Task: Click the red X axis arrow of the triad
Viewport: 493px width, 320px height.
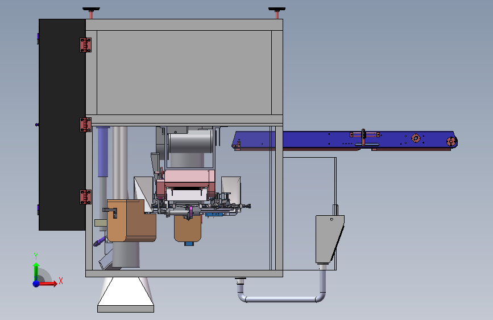Action: click(48, 284)
